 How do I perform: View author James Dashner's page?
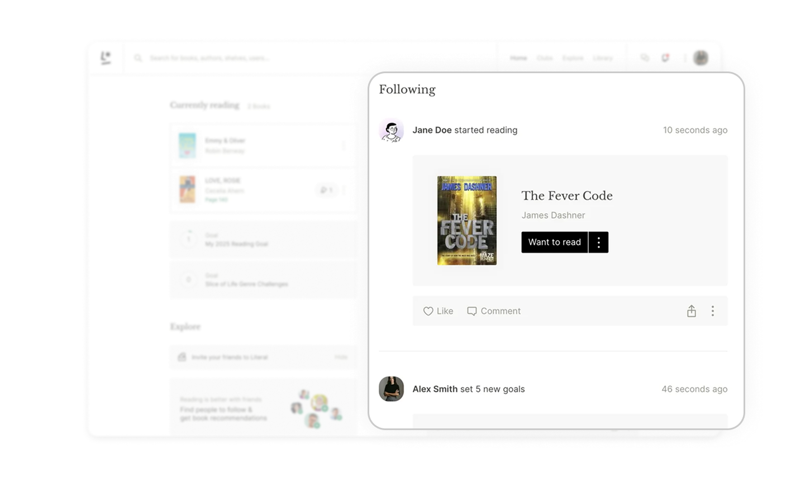[553, 215]
